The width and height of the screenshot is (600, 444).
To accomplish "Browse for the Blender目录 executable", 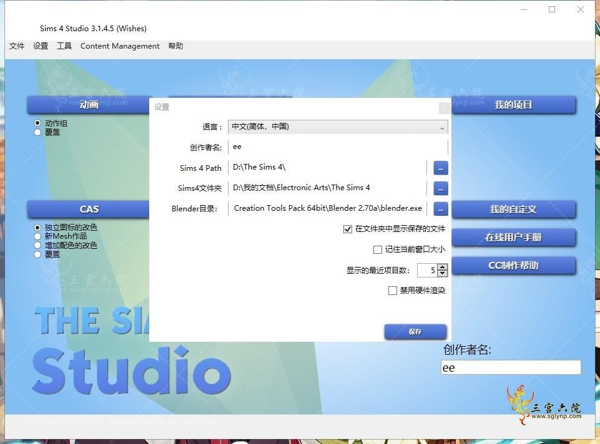I will 440,209.
